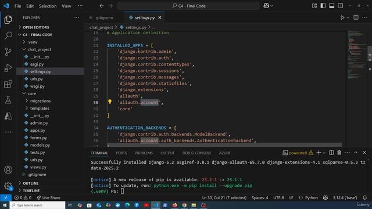
Task: Close the settings.py tab
Action: tap(160, 17)
